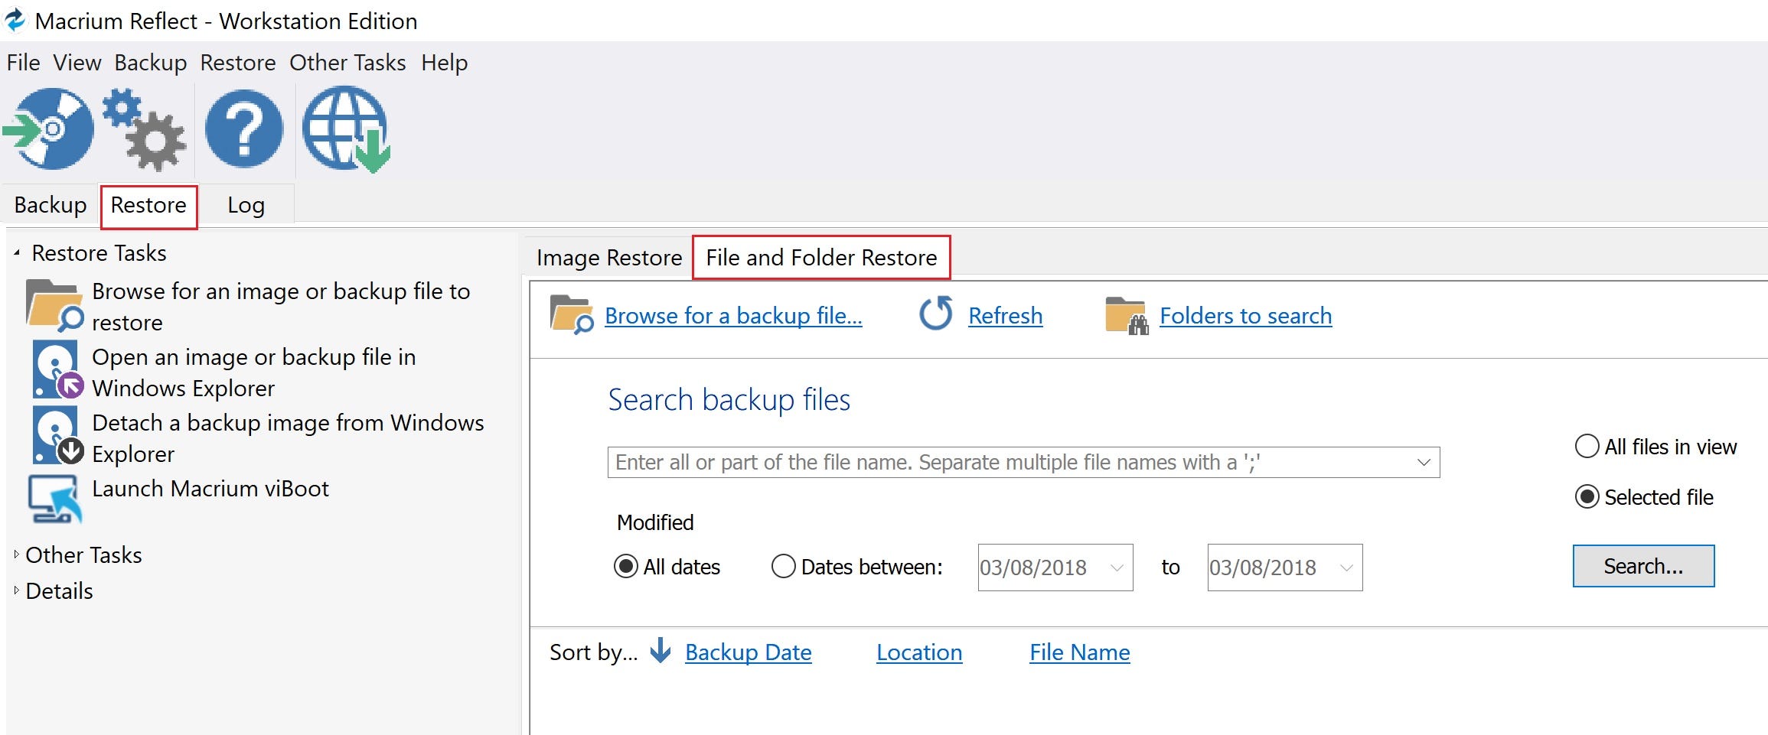The width and height of the screenshot is (1768, 735).
Task: Click the circular arrow Refresh icon
Action: coord(935,314)
